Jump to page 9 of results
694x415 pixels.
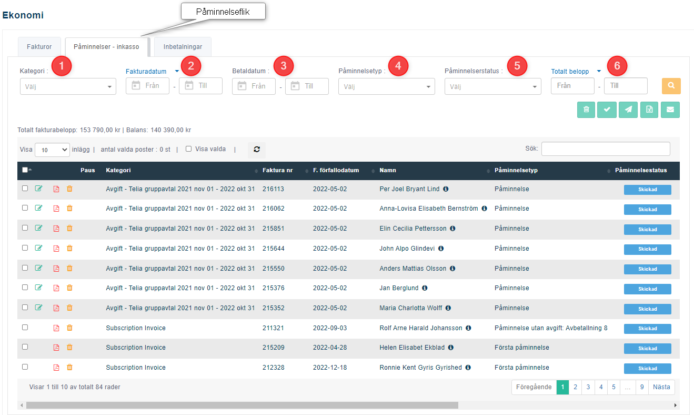click(642, 387)
